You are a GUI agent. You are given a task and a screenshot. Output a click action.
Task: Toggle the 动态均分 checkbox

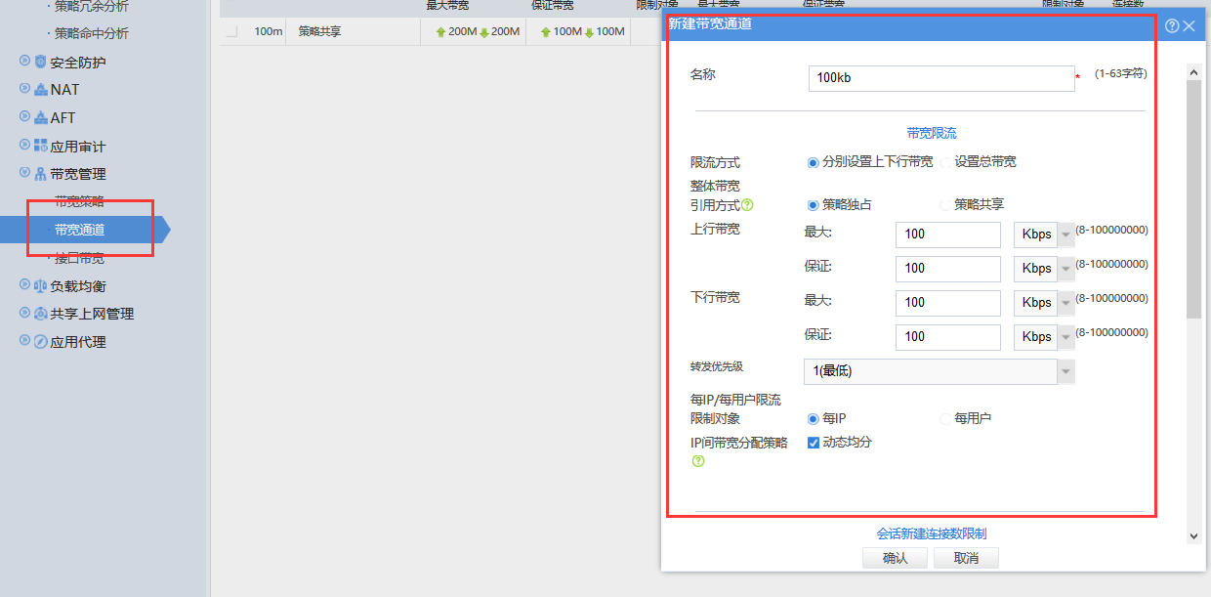[813, 443]
